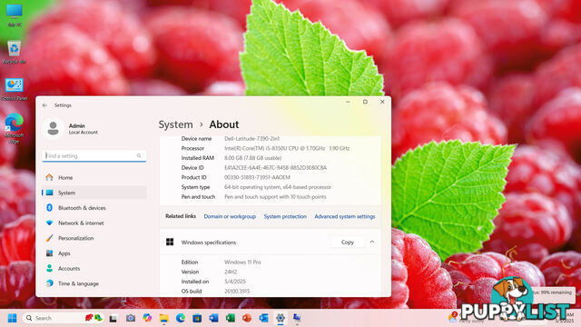Open Time & language settings
Image resolution: width=581 pixels, height=327 pixels.
click(x=94, y=283)
